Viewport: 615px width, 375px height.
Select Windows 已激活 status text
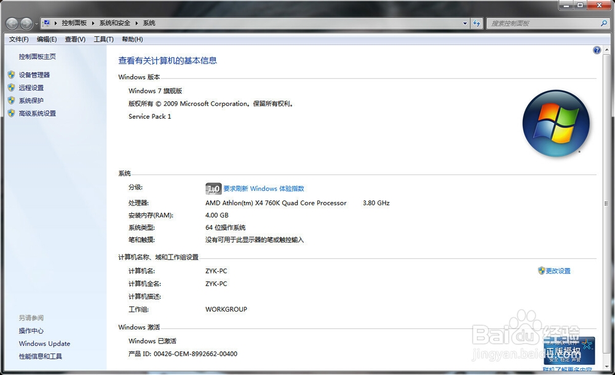(152, 341)
